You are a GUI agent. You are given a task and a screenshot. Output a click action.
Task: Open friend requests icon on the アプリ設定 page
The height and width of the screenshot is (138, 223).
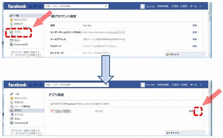(30, 85)
